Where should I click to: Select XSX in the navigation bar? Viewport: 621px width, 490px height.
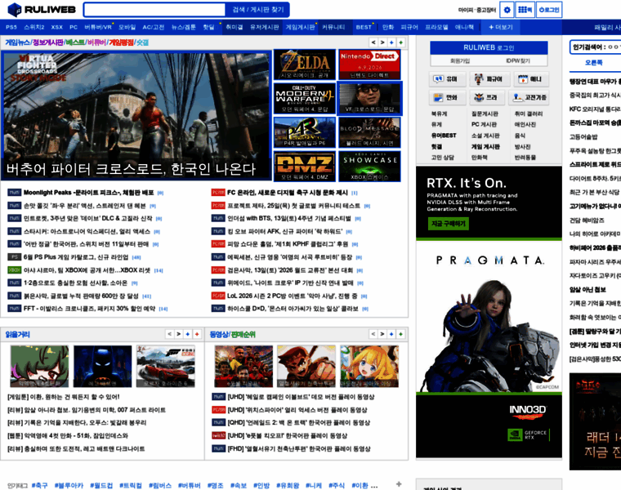tap(57, 27)
